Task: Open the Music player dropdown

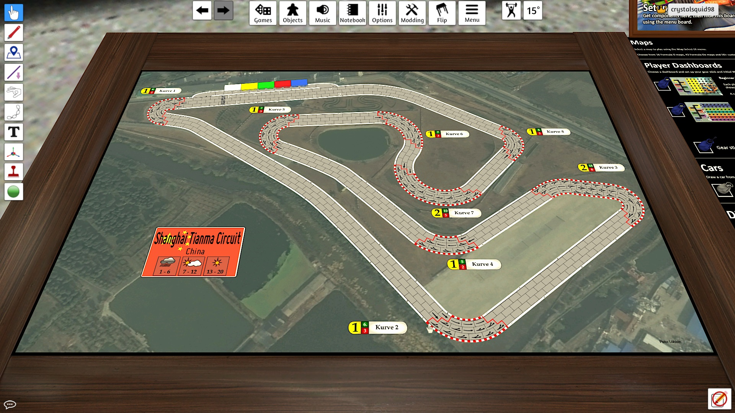Action: click(322, 13)
